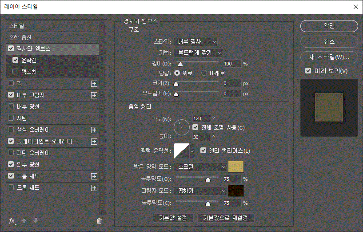Viewport: 363px width, 232px height.
Task: Click the 확인 button
Action: tap(329, 26)
